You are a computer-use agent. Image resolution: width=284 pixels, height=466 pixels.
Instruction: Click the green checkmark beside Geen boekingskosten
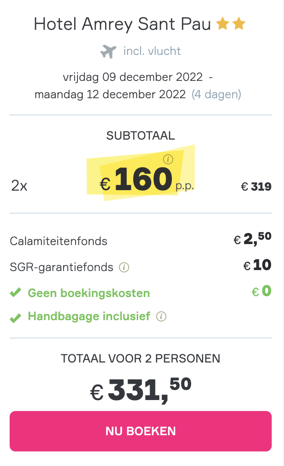click(15, 292)
